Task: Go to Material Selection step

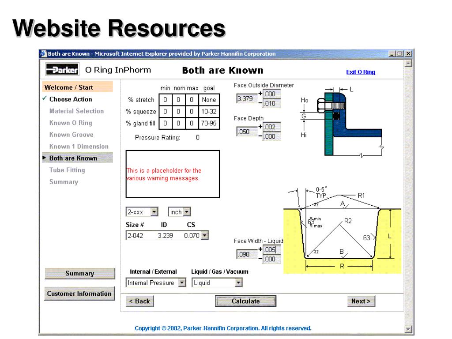Action: (76, 111)
